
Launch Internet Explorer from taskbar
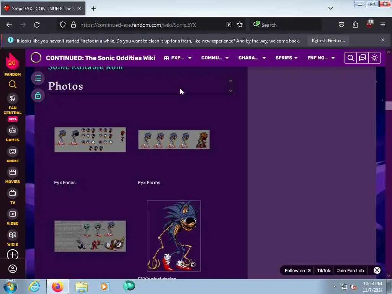(34, 286)
